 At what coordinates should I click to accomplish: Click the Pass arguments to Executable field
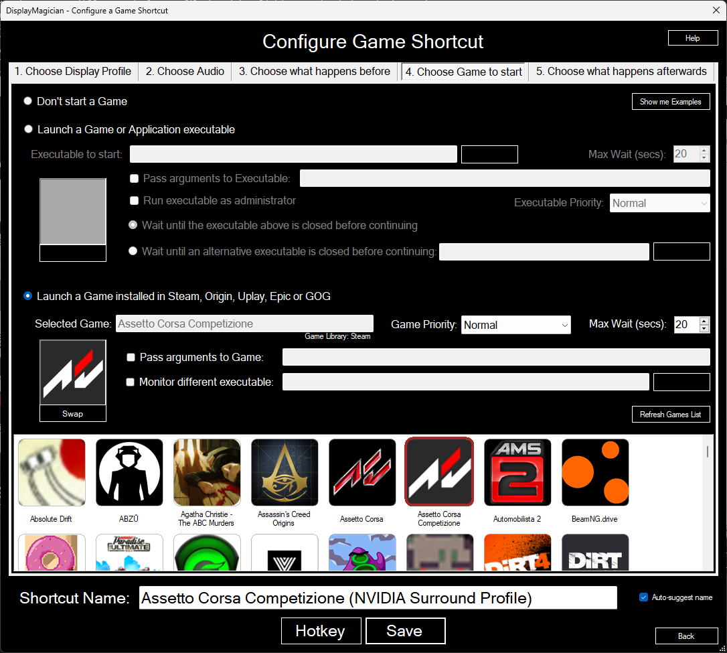pyautogui.click(x=505, y=178)
